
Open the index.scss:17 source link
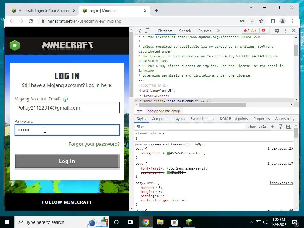(280, 164)
